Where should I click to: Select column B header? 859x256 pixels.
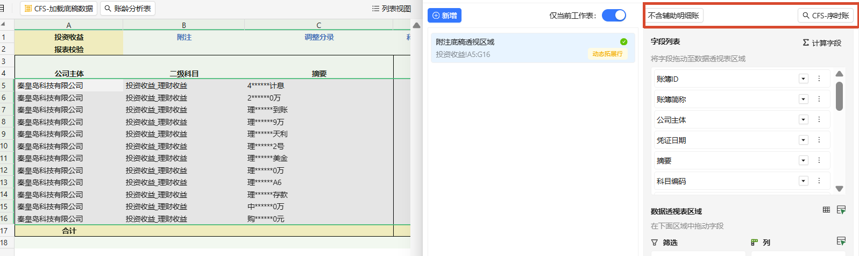coord(184,25)
